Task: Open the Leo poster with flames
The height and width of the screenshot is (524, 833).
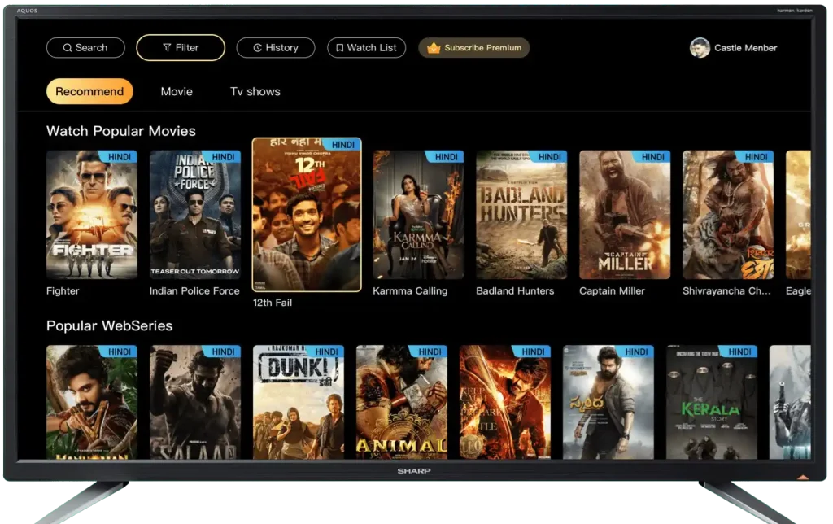Action: pyautogui.click(x=504, y=402)
